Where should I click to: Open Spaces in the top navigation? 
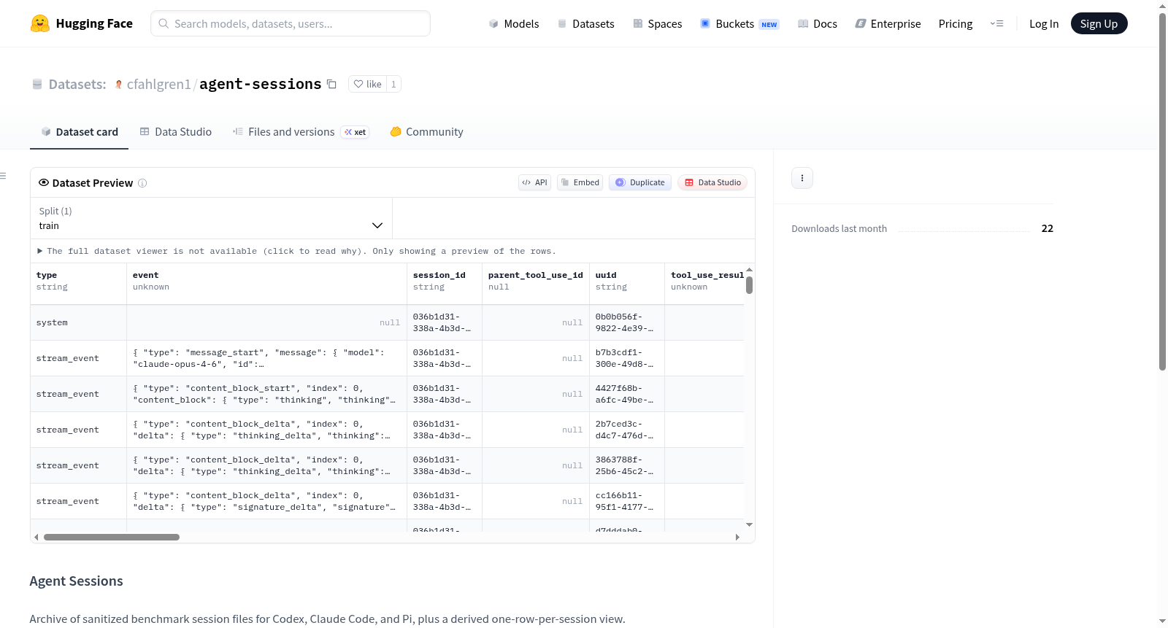tap(658, 23)
